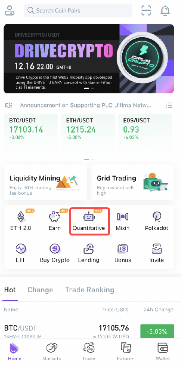Open the DRIVECRYPTO banner
183x368 pixels.
pos(89,59)
